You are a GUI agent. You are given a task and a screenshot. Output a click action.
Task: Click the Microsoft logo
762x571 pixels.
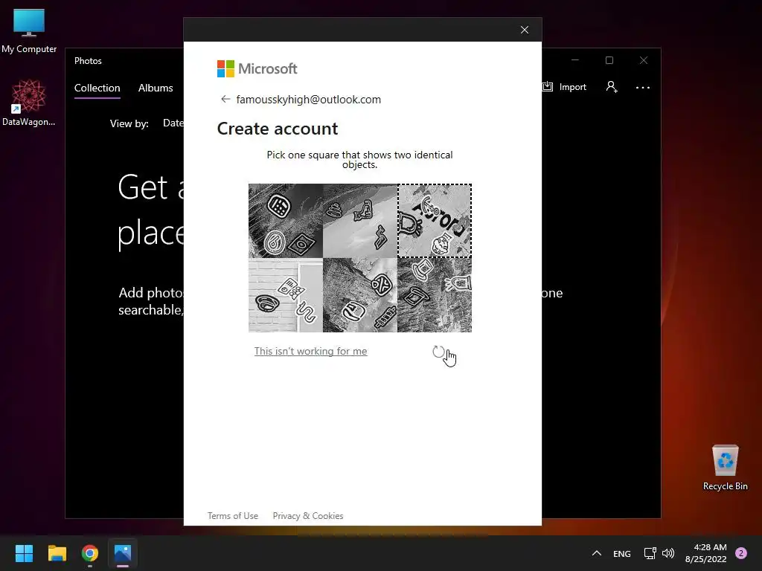coord(257,69)
